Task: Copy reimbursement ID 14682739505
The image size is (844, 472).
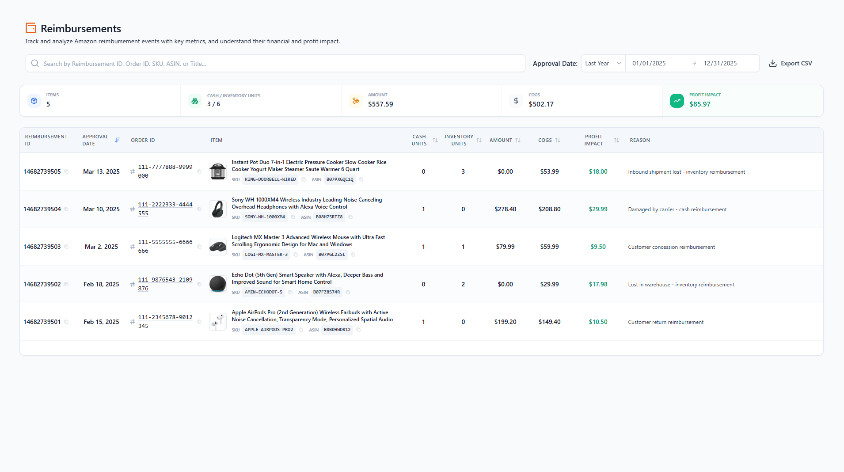Action: tap(66, 171)
